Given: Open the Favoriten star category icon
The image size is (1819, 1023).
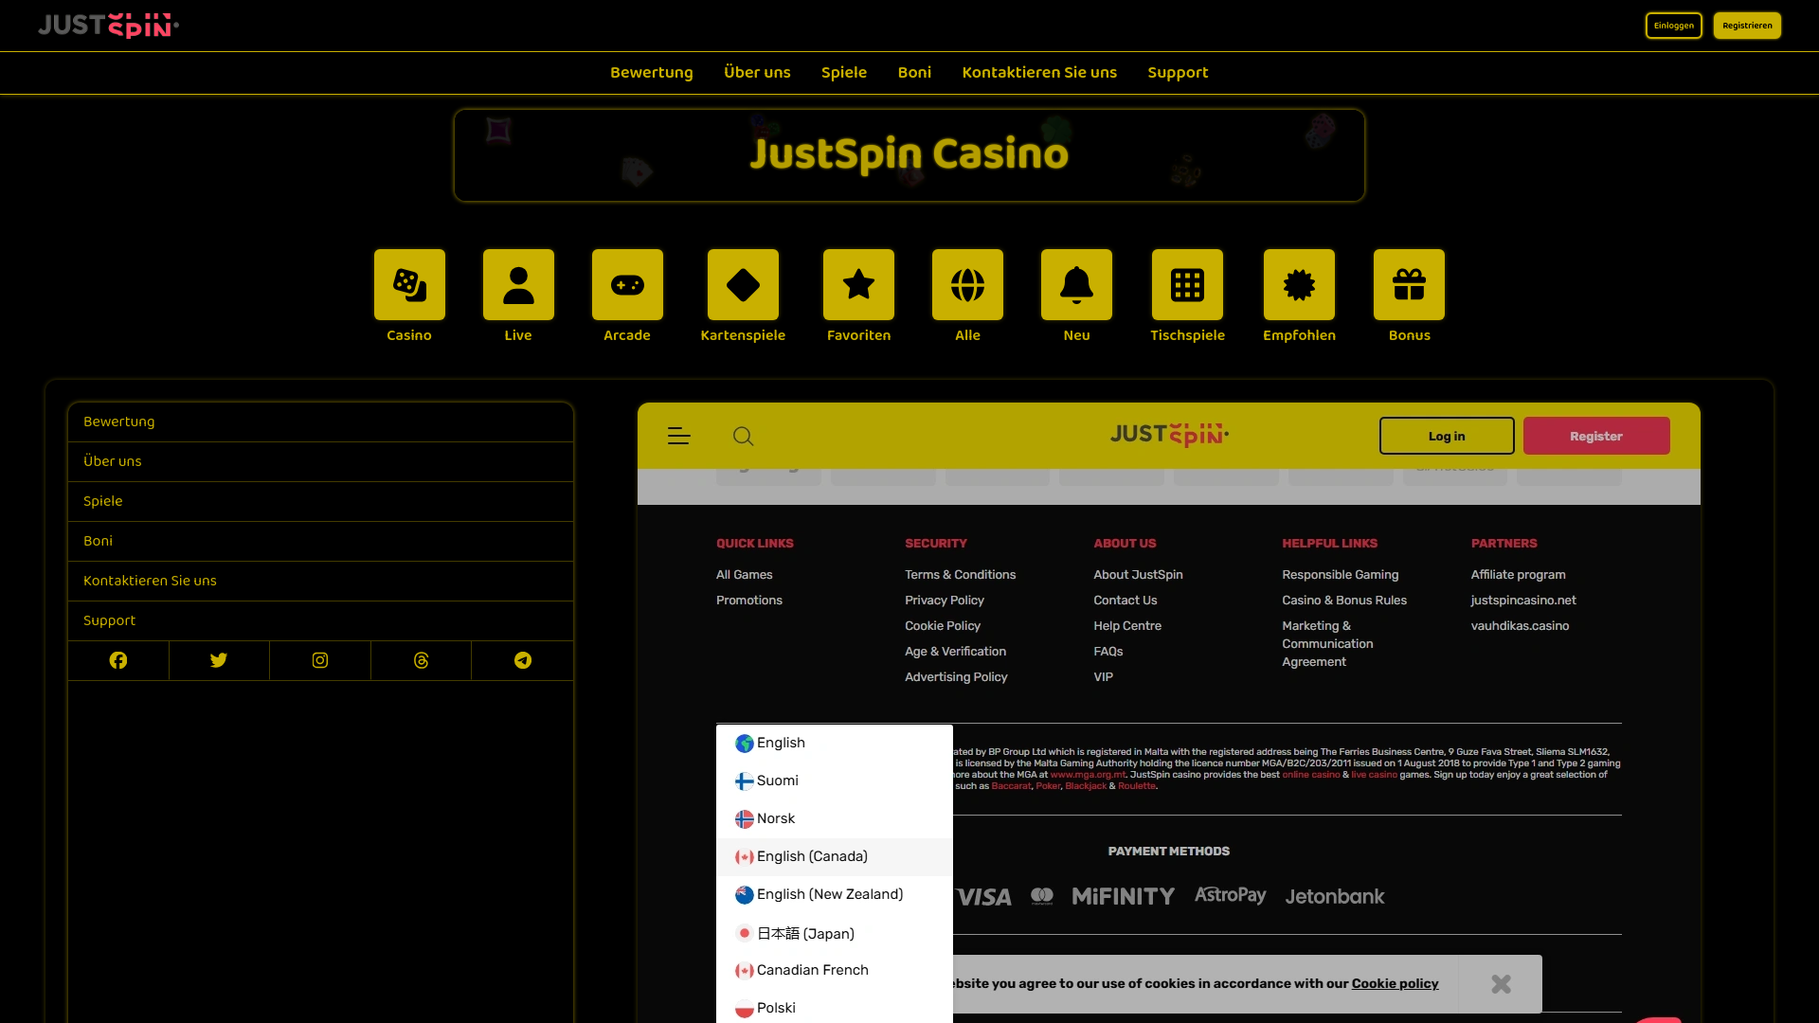Looking at the screenshot, I should [858, 284].
